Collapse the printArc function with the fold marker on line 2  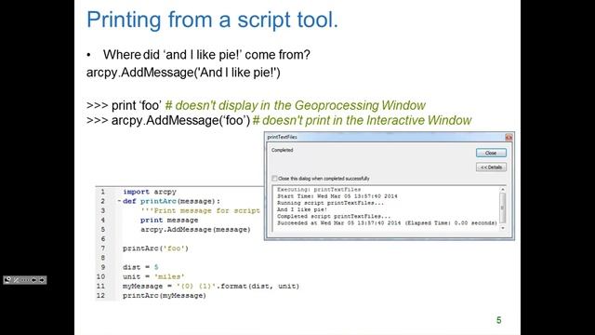[119, 201]
